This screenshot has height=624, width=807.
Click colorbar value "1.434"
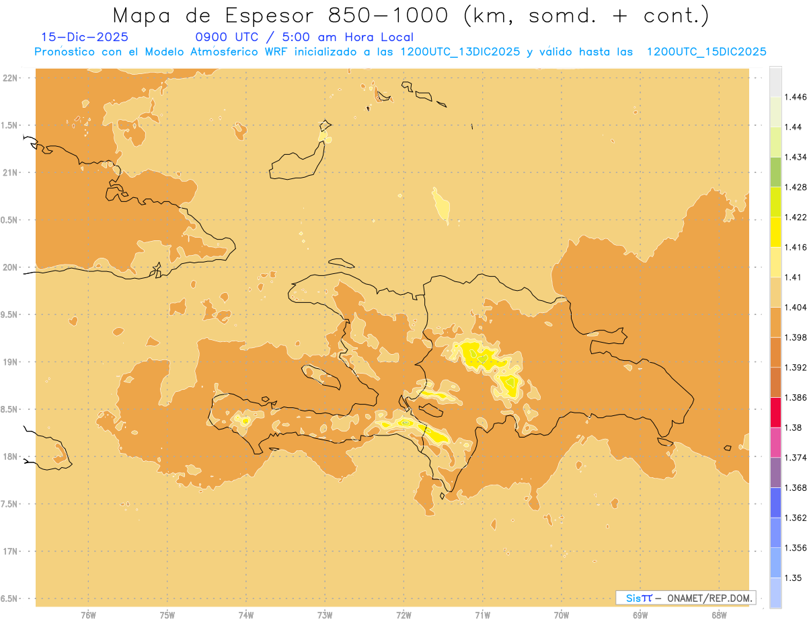[x=796, y=157]
